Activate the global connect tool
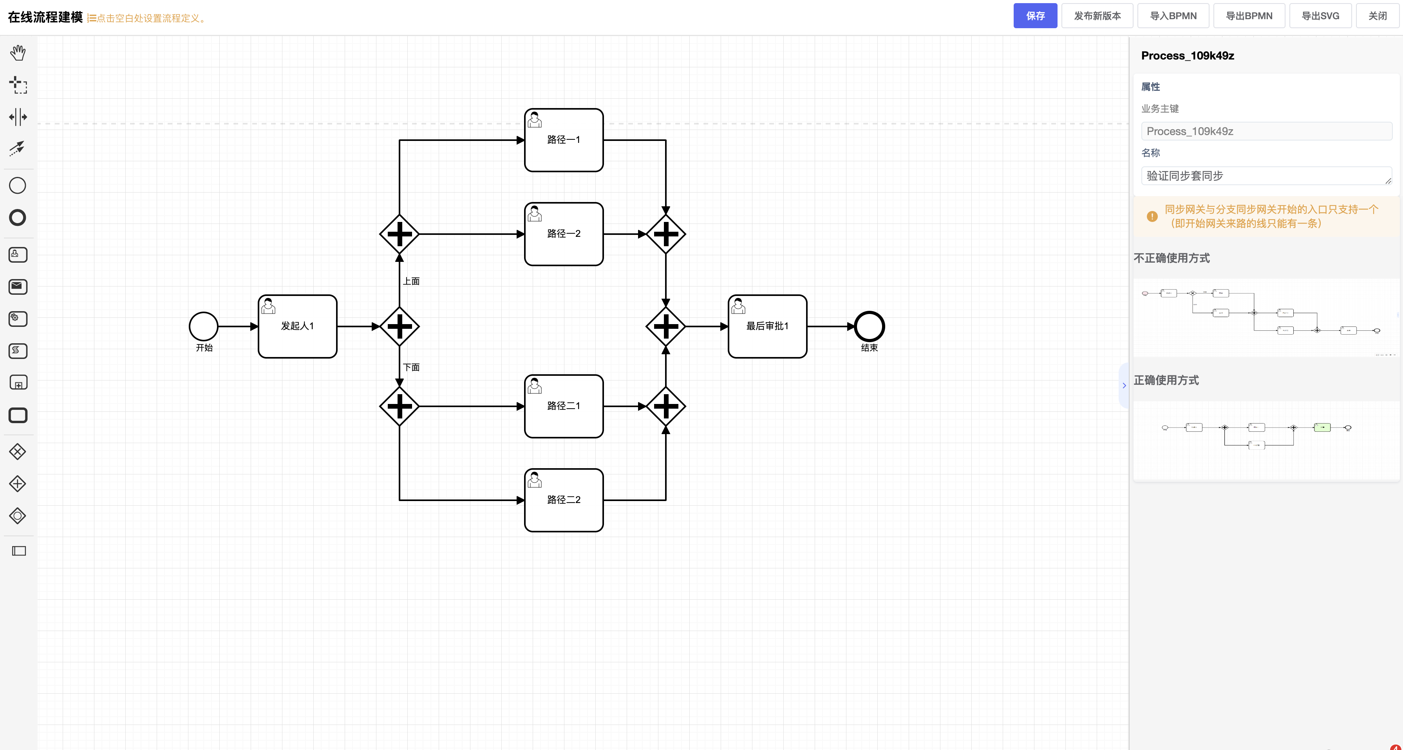 point(18,148)
